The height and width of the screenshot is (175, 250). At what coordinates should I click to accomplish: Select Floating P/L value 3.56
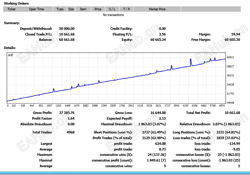(x=162, y=34)
